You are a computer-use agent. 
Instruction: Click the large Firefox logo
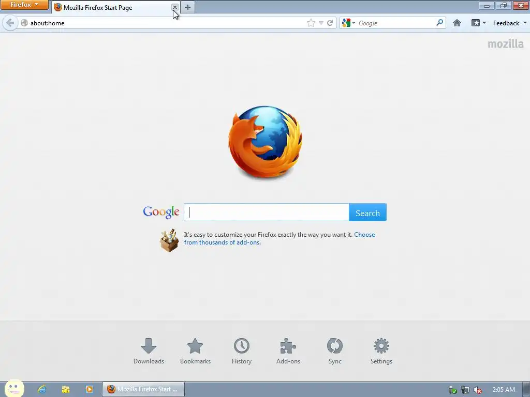(x=266, y=142)
